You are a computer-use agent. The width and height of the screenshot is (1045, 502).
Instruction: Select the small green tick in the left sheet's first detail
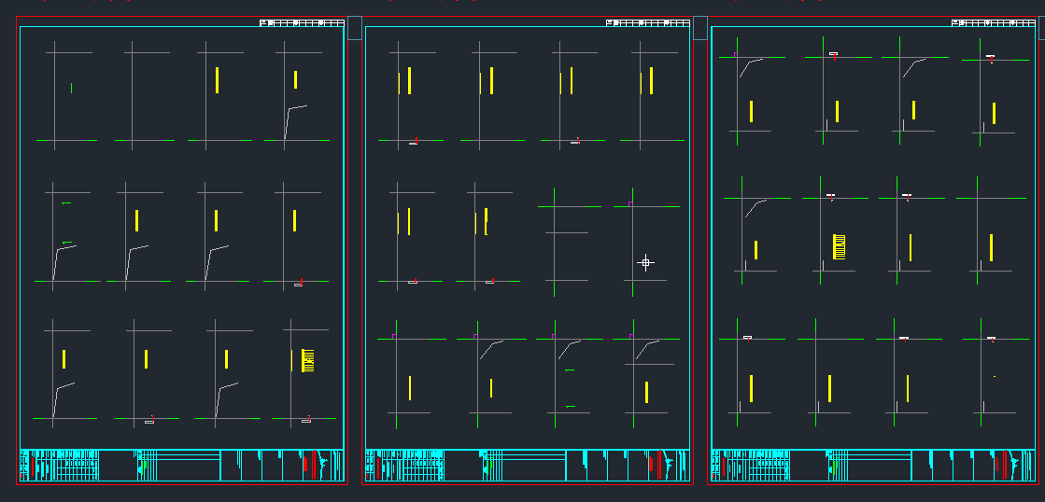[x=71, y=89]
